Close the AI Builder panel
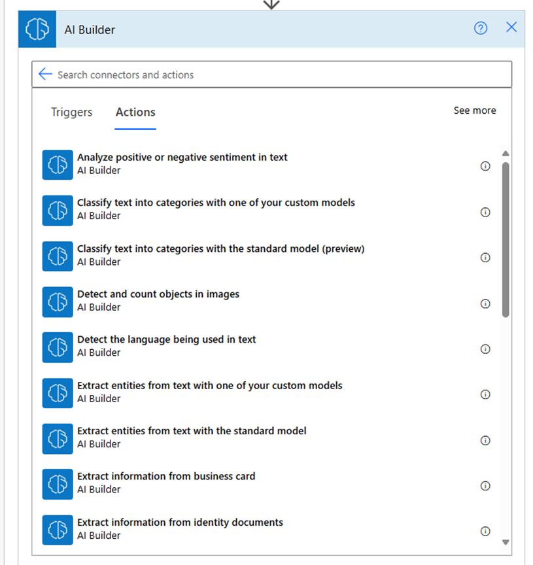The image size is (533, 565). [511, 27]
